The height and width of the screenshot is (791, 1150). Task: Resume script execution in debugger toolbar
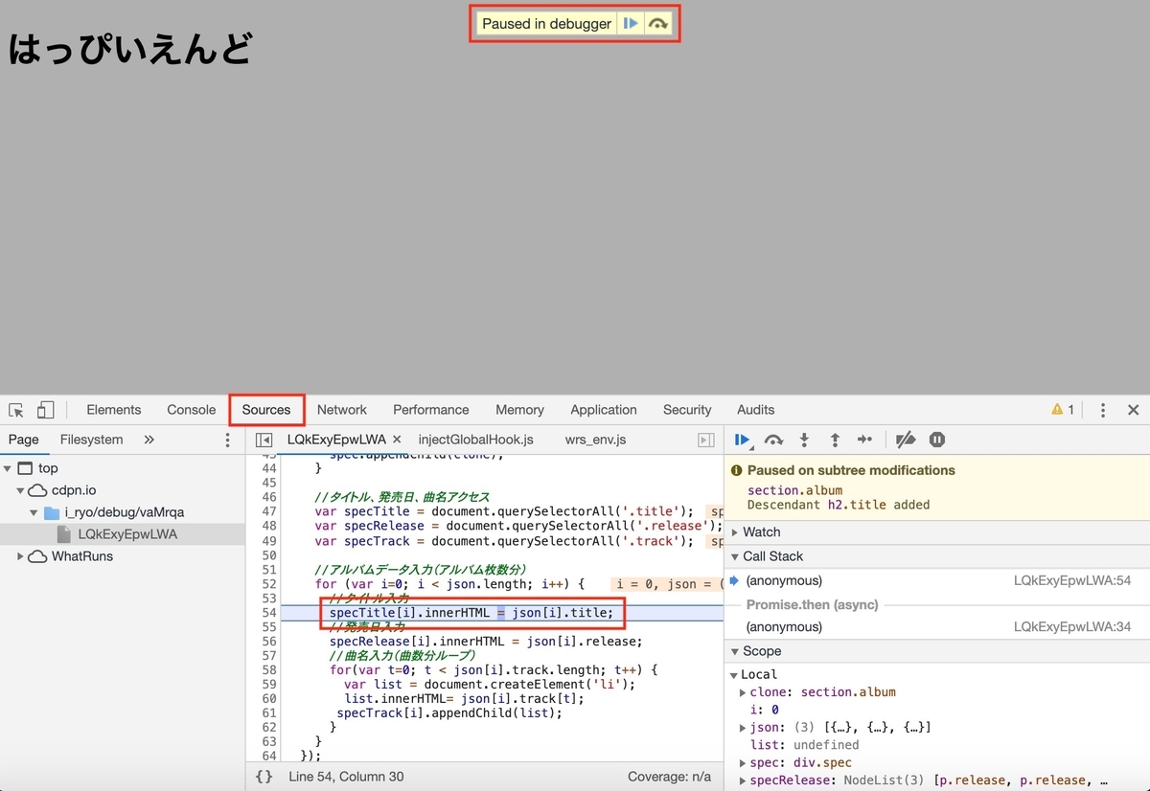click(x=743, y=440)
